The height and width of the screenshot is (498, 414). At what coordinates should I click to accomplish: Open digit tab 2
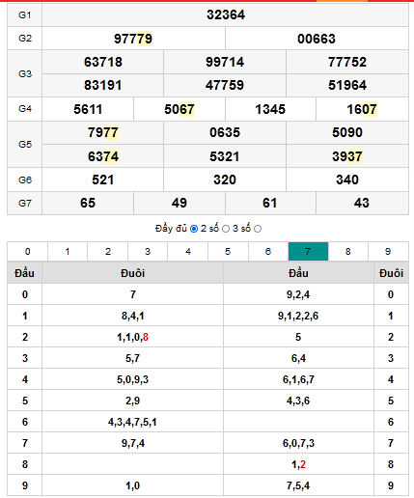pyautogui.click(x=108, y=251)
